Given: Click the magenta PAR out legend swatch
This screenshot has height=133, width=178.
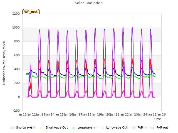Looking at the screenshot, I should click(153, 128).
